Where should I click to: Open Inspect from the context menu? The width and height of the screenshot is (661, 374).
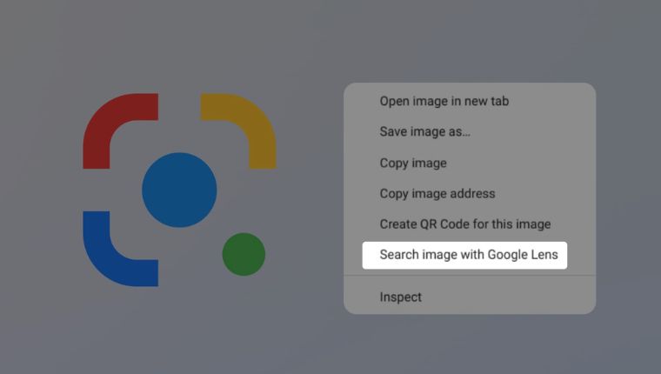pyautogui.click(x=400, y=297)
